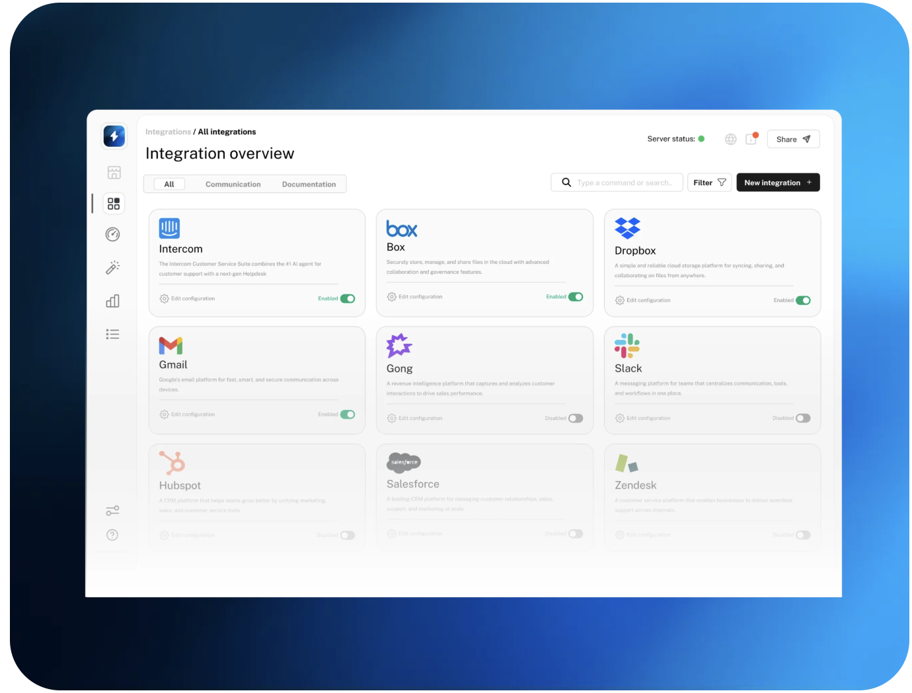Enable the Gong integration toggle
Screen dimensions: 912x693
pyautogui.click(x=576, y=419)
